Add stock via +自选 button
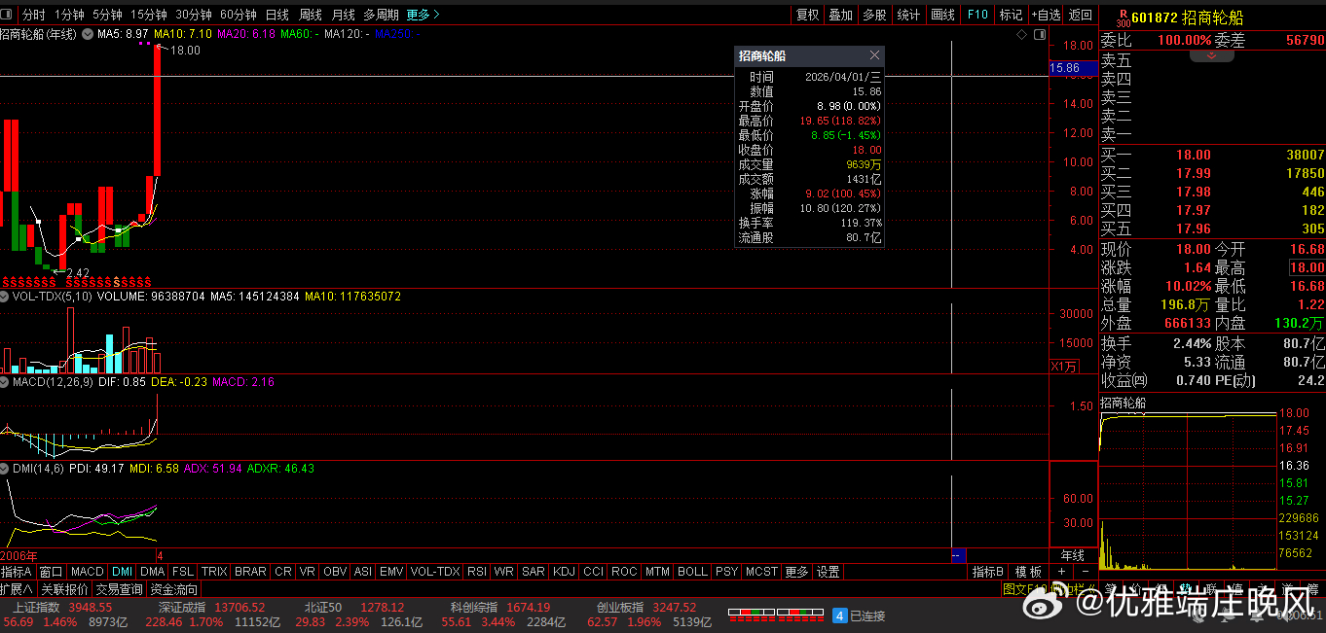1326x633 pixels. [1046, 15]
